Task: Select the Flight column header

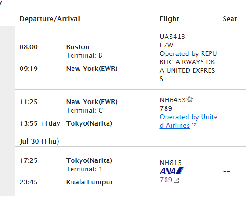Action: tap(169, 19)
